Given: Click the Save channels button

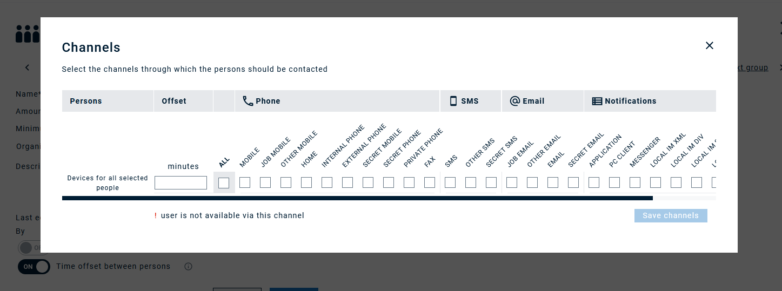Looking at the screenshot, I should (x=671, y=215).
